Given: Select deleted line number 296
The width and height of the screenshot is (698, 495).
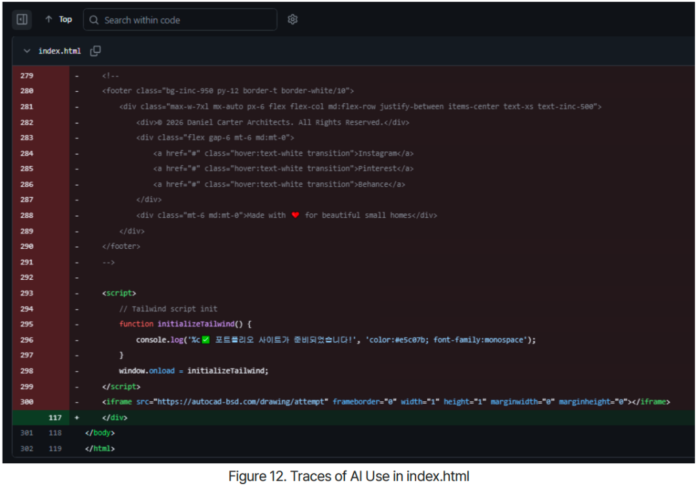Looking at the screenshot, I should click(x=26, y=340).
